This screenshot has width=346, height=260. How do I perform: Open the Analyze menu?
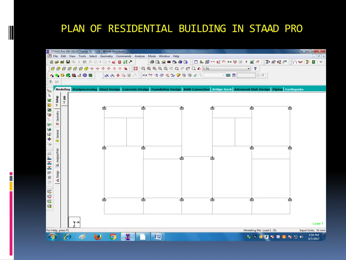140,56
